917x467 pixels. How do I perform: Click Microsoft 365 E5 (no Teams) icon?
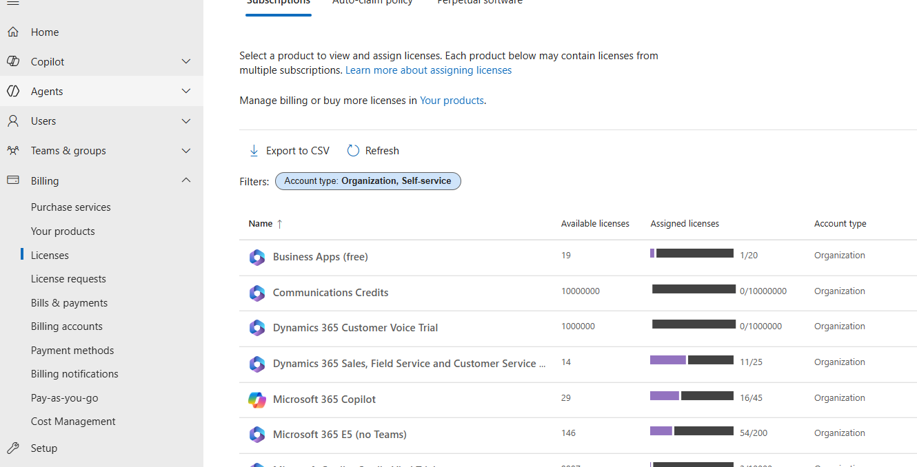[x=257, y=435]
